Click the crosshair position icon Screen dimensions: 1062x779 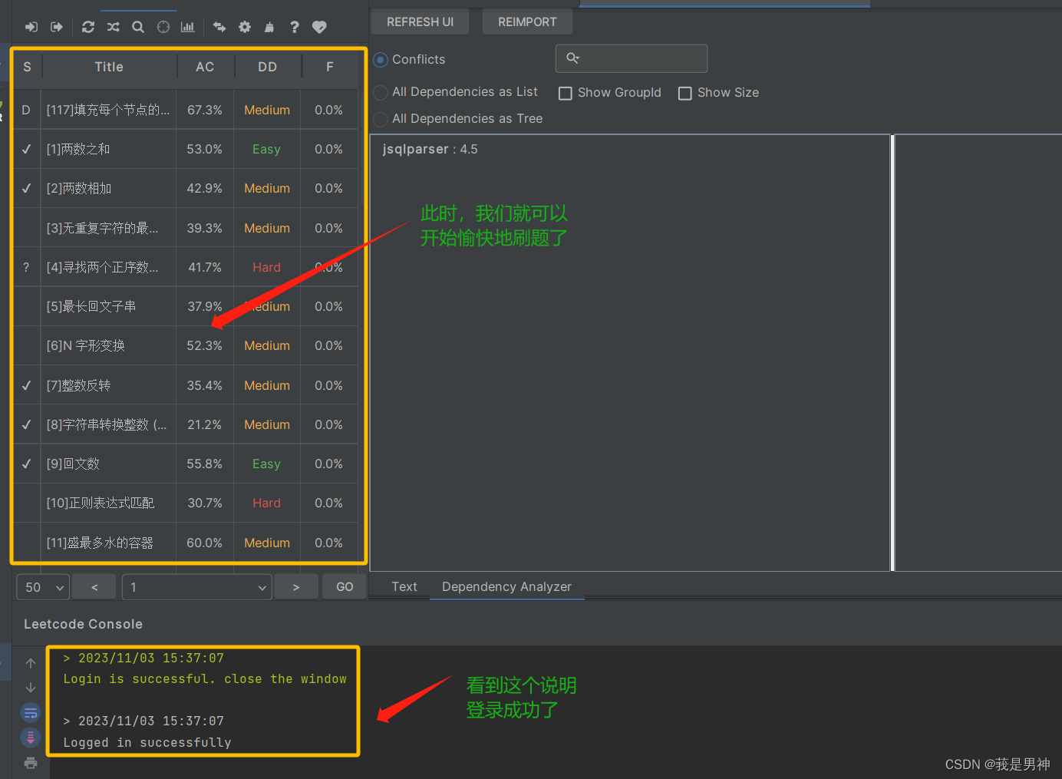pos(163,27)
